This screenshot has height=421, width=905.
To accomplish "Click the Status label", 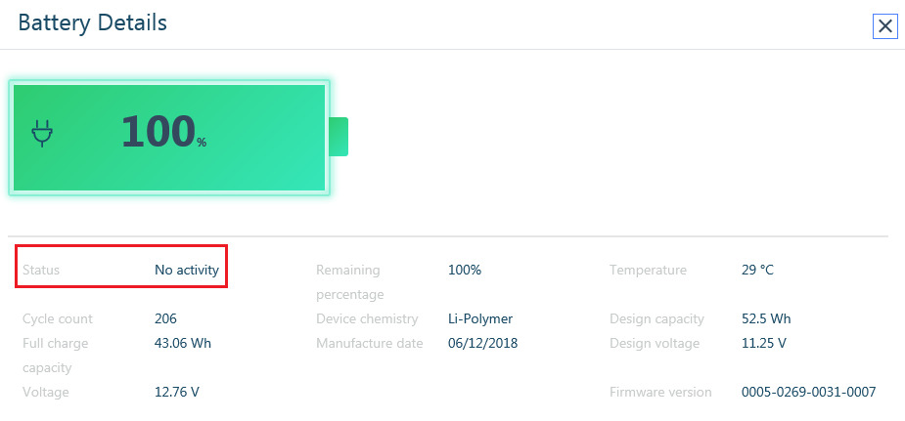I will pos(41,270).
